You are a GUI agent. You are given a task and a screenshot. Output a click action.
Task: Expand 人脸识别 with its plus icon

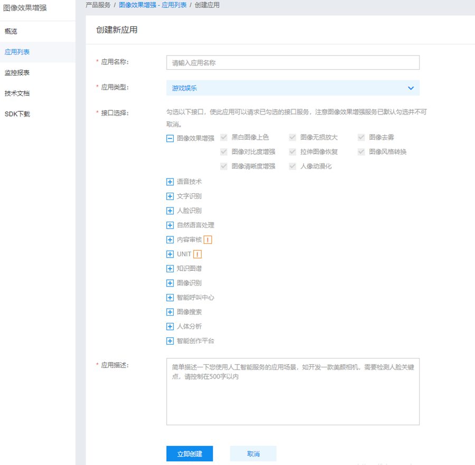(170, 211)
